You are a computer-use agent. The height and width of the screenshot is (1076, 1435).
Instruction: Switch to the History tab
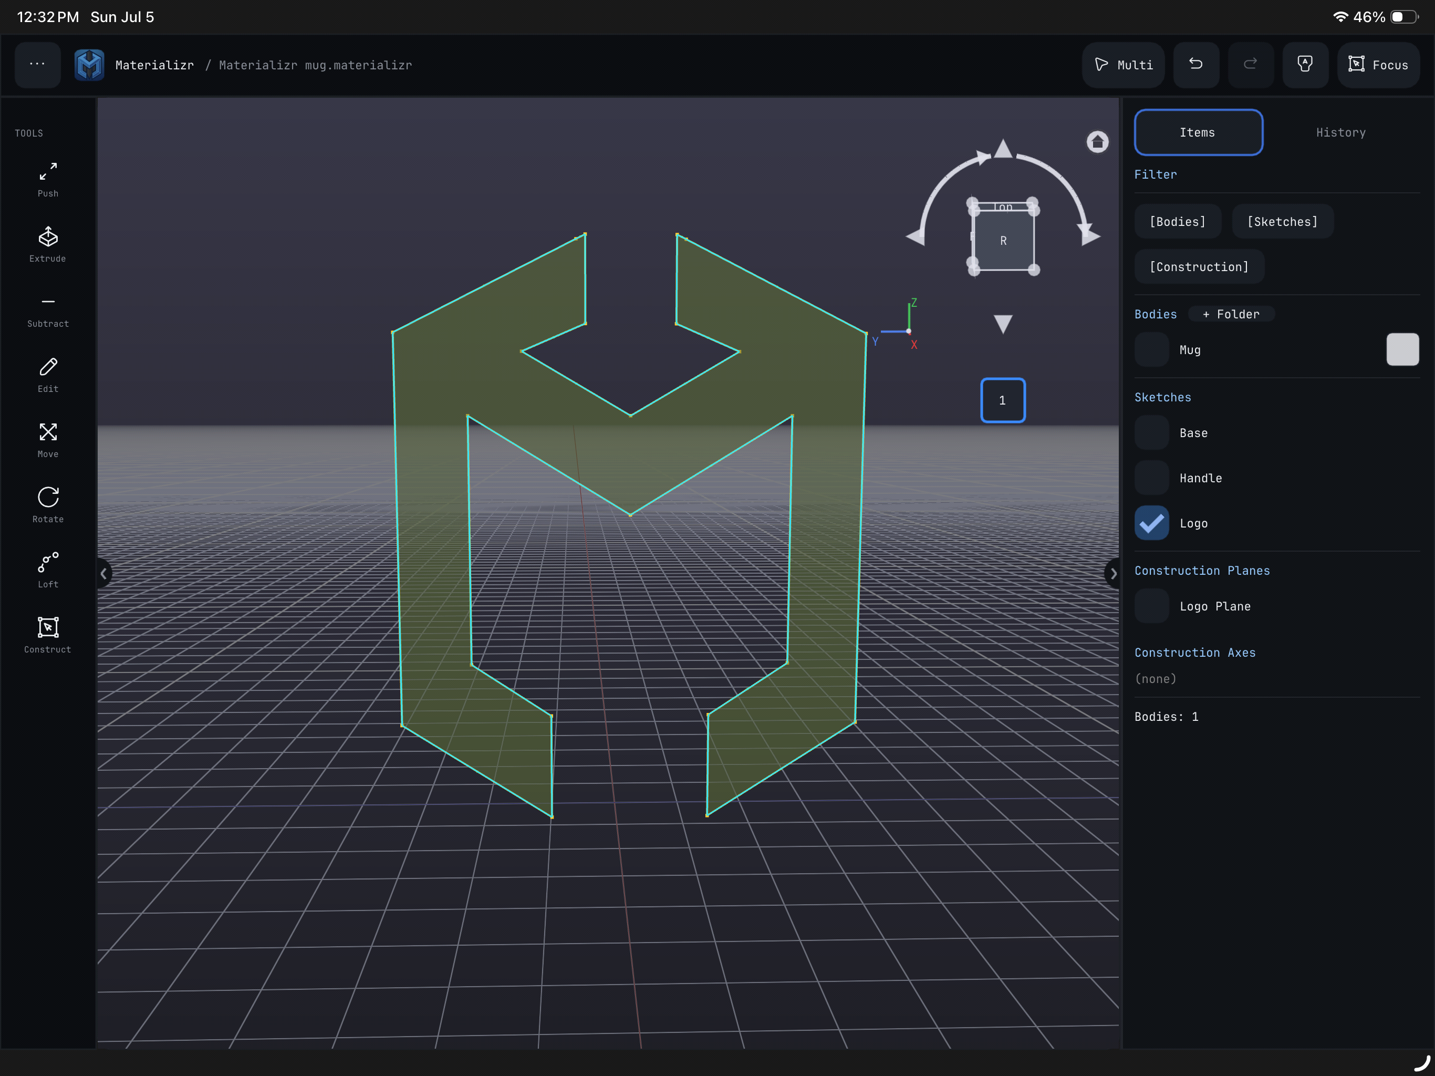point(1340,132)
